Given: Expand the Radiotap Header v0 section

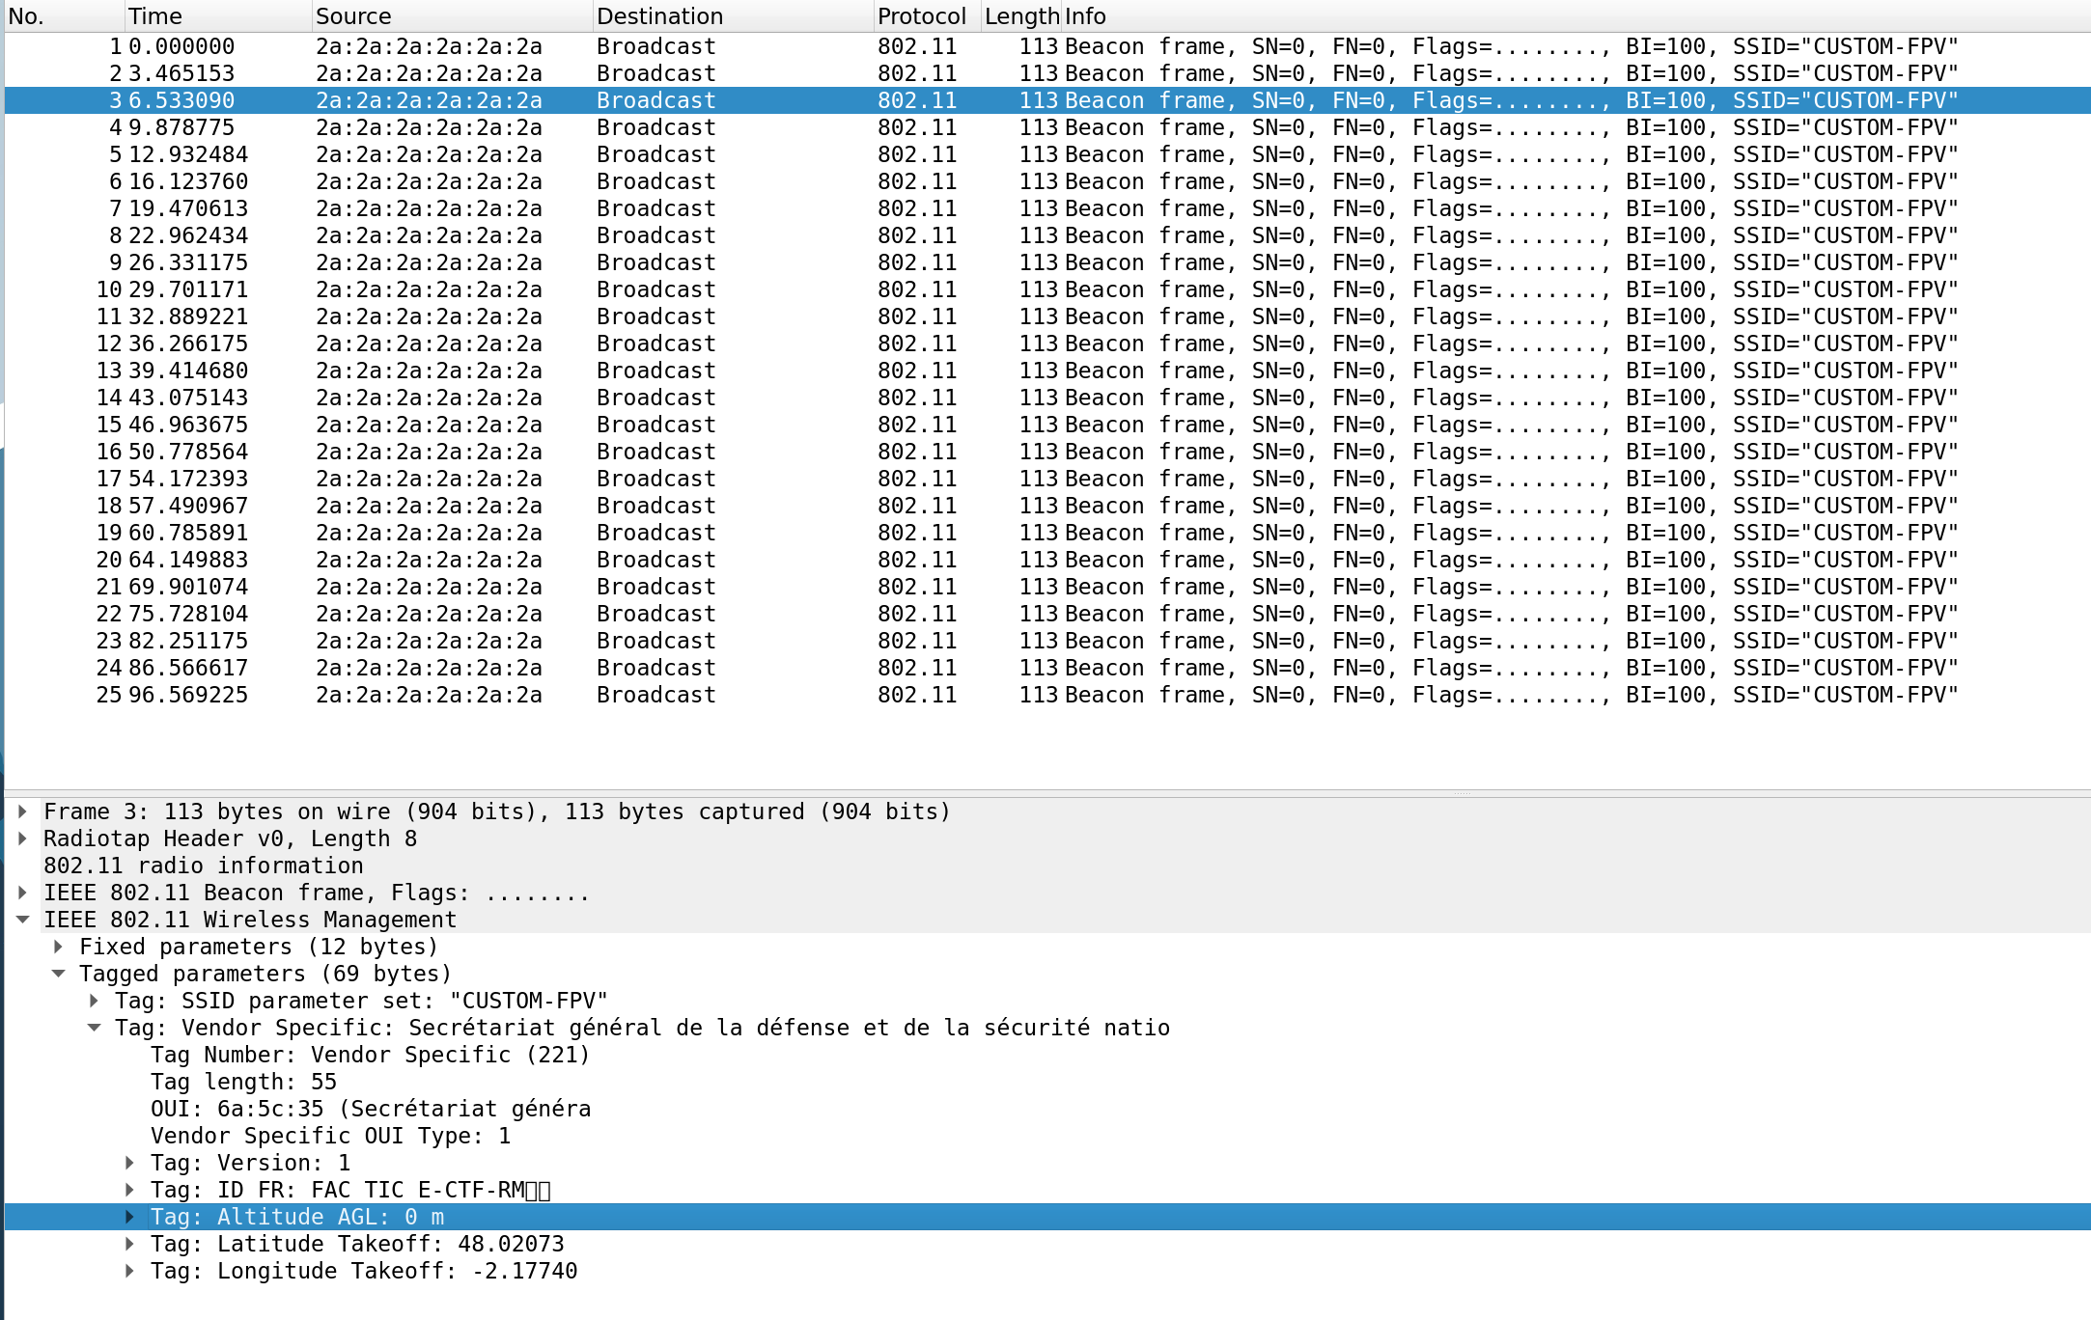Looking at the screenshot, I should 22,839.
